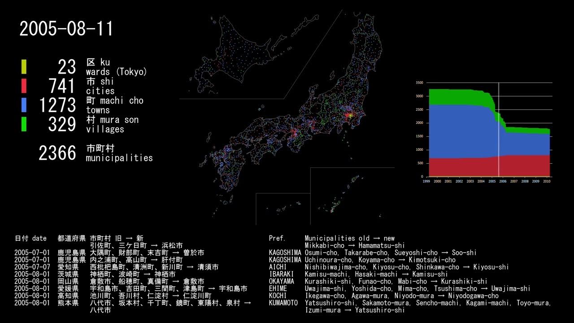Click the '市 shi' label
The width and height of the screenshot is (574, 323).
pos(100,82)
